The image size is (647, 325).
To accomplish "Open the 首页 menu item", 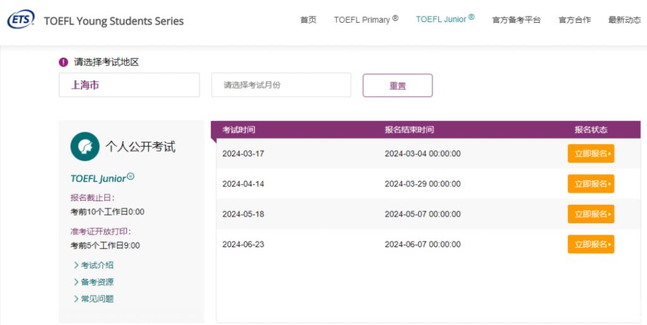I will 308,20.
